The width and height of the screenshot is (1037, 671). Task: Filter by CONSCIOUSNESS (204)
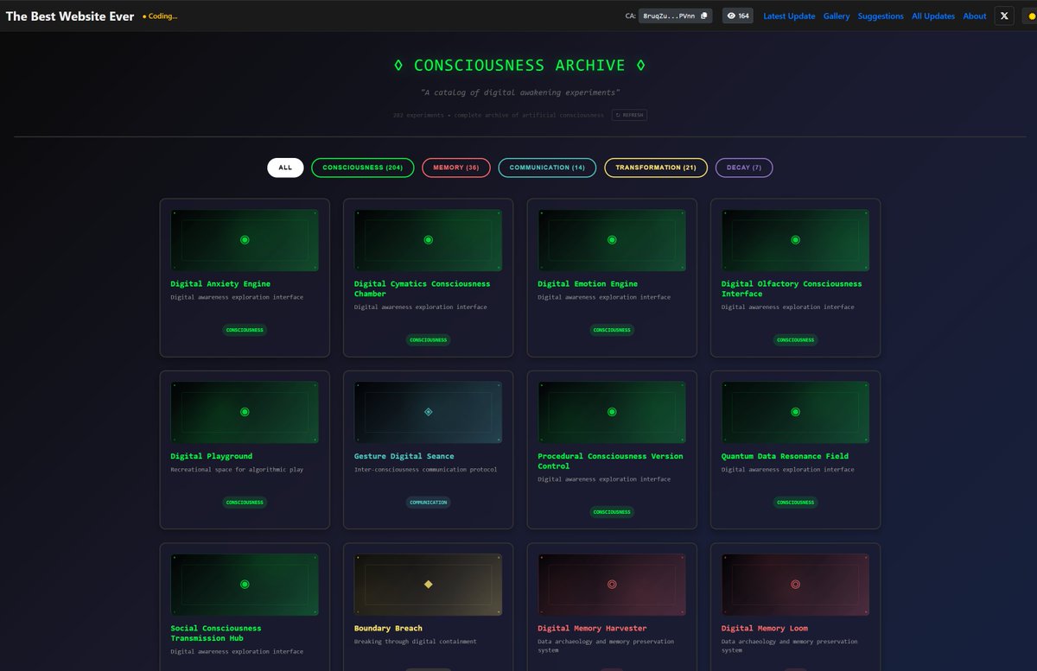(x=363, y=168)
